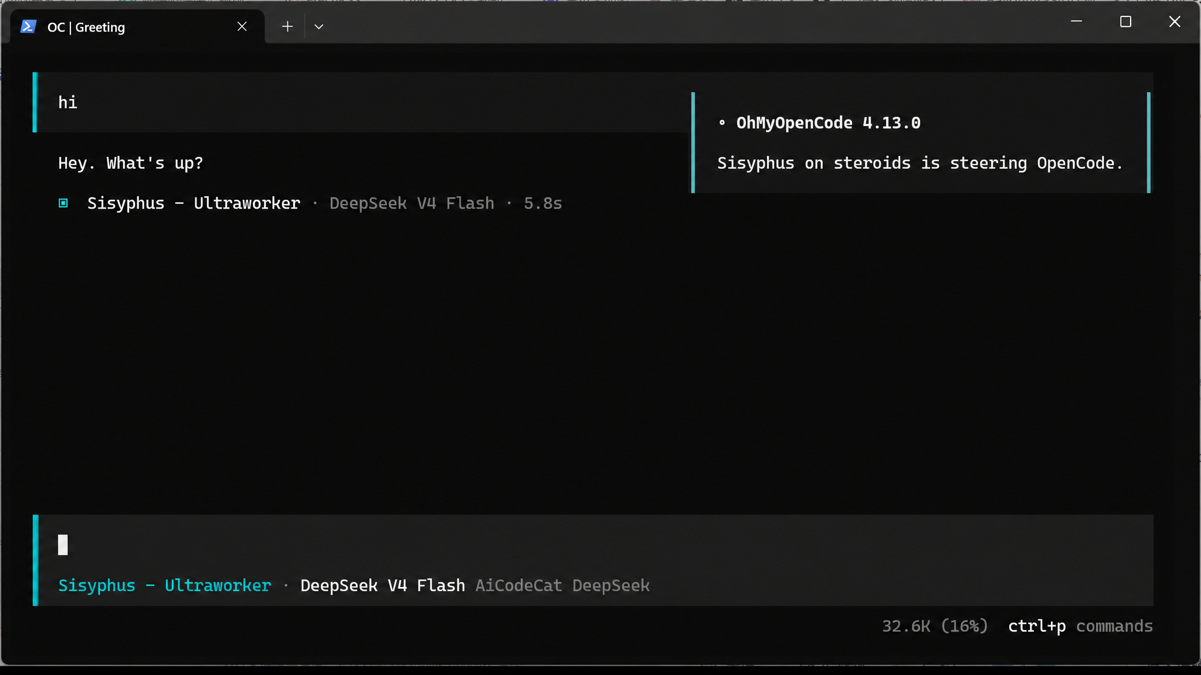This screenshot has height=675, width=1201.
Task: Click the "hi" user message
Action: click(x=68, y=103)
